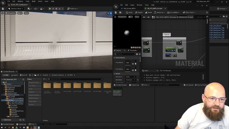Open Tools menu in the material editor
This screenshot has height=129, width=229.
pyautogui.click(x=147, y=5)
